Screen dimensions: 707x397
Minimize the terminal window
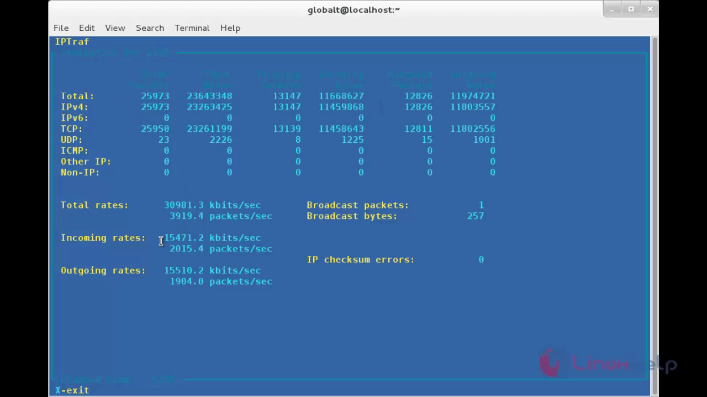point(612,9)
